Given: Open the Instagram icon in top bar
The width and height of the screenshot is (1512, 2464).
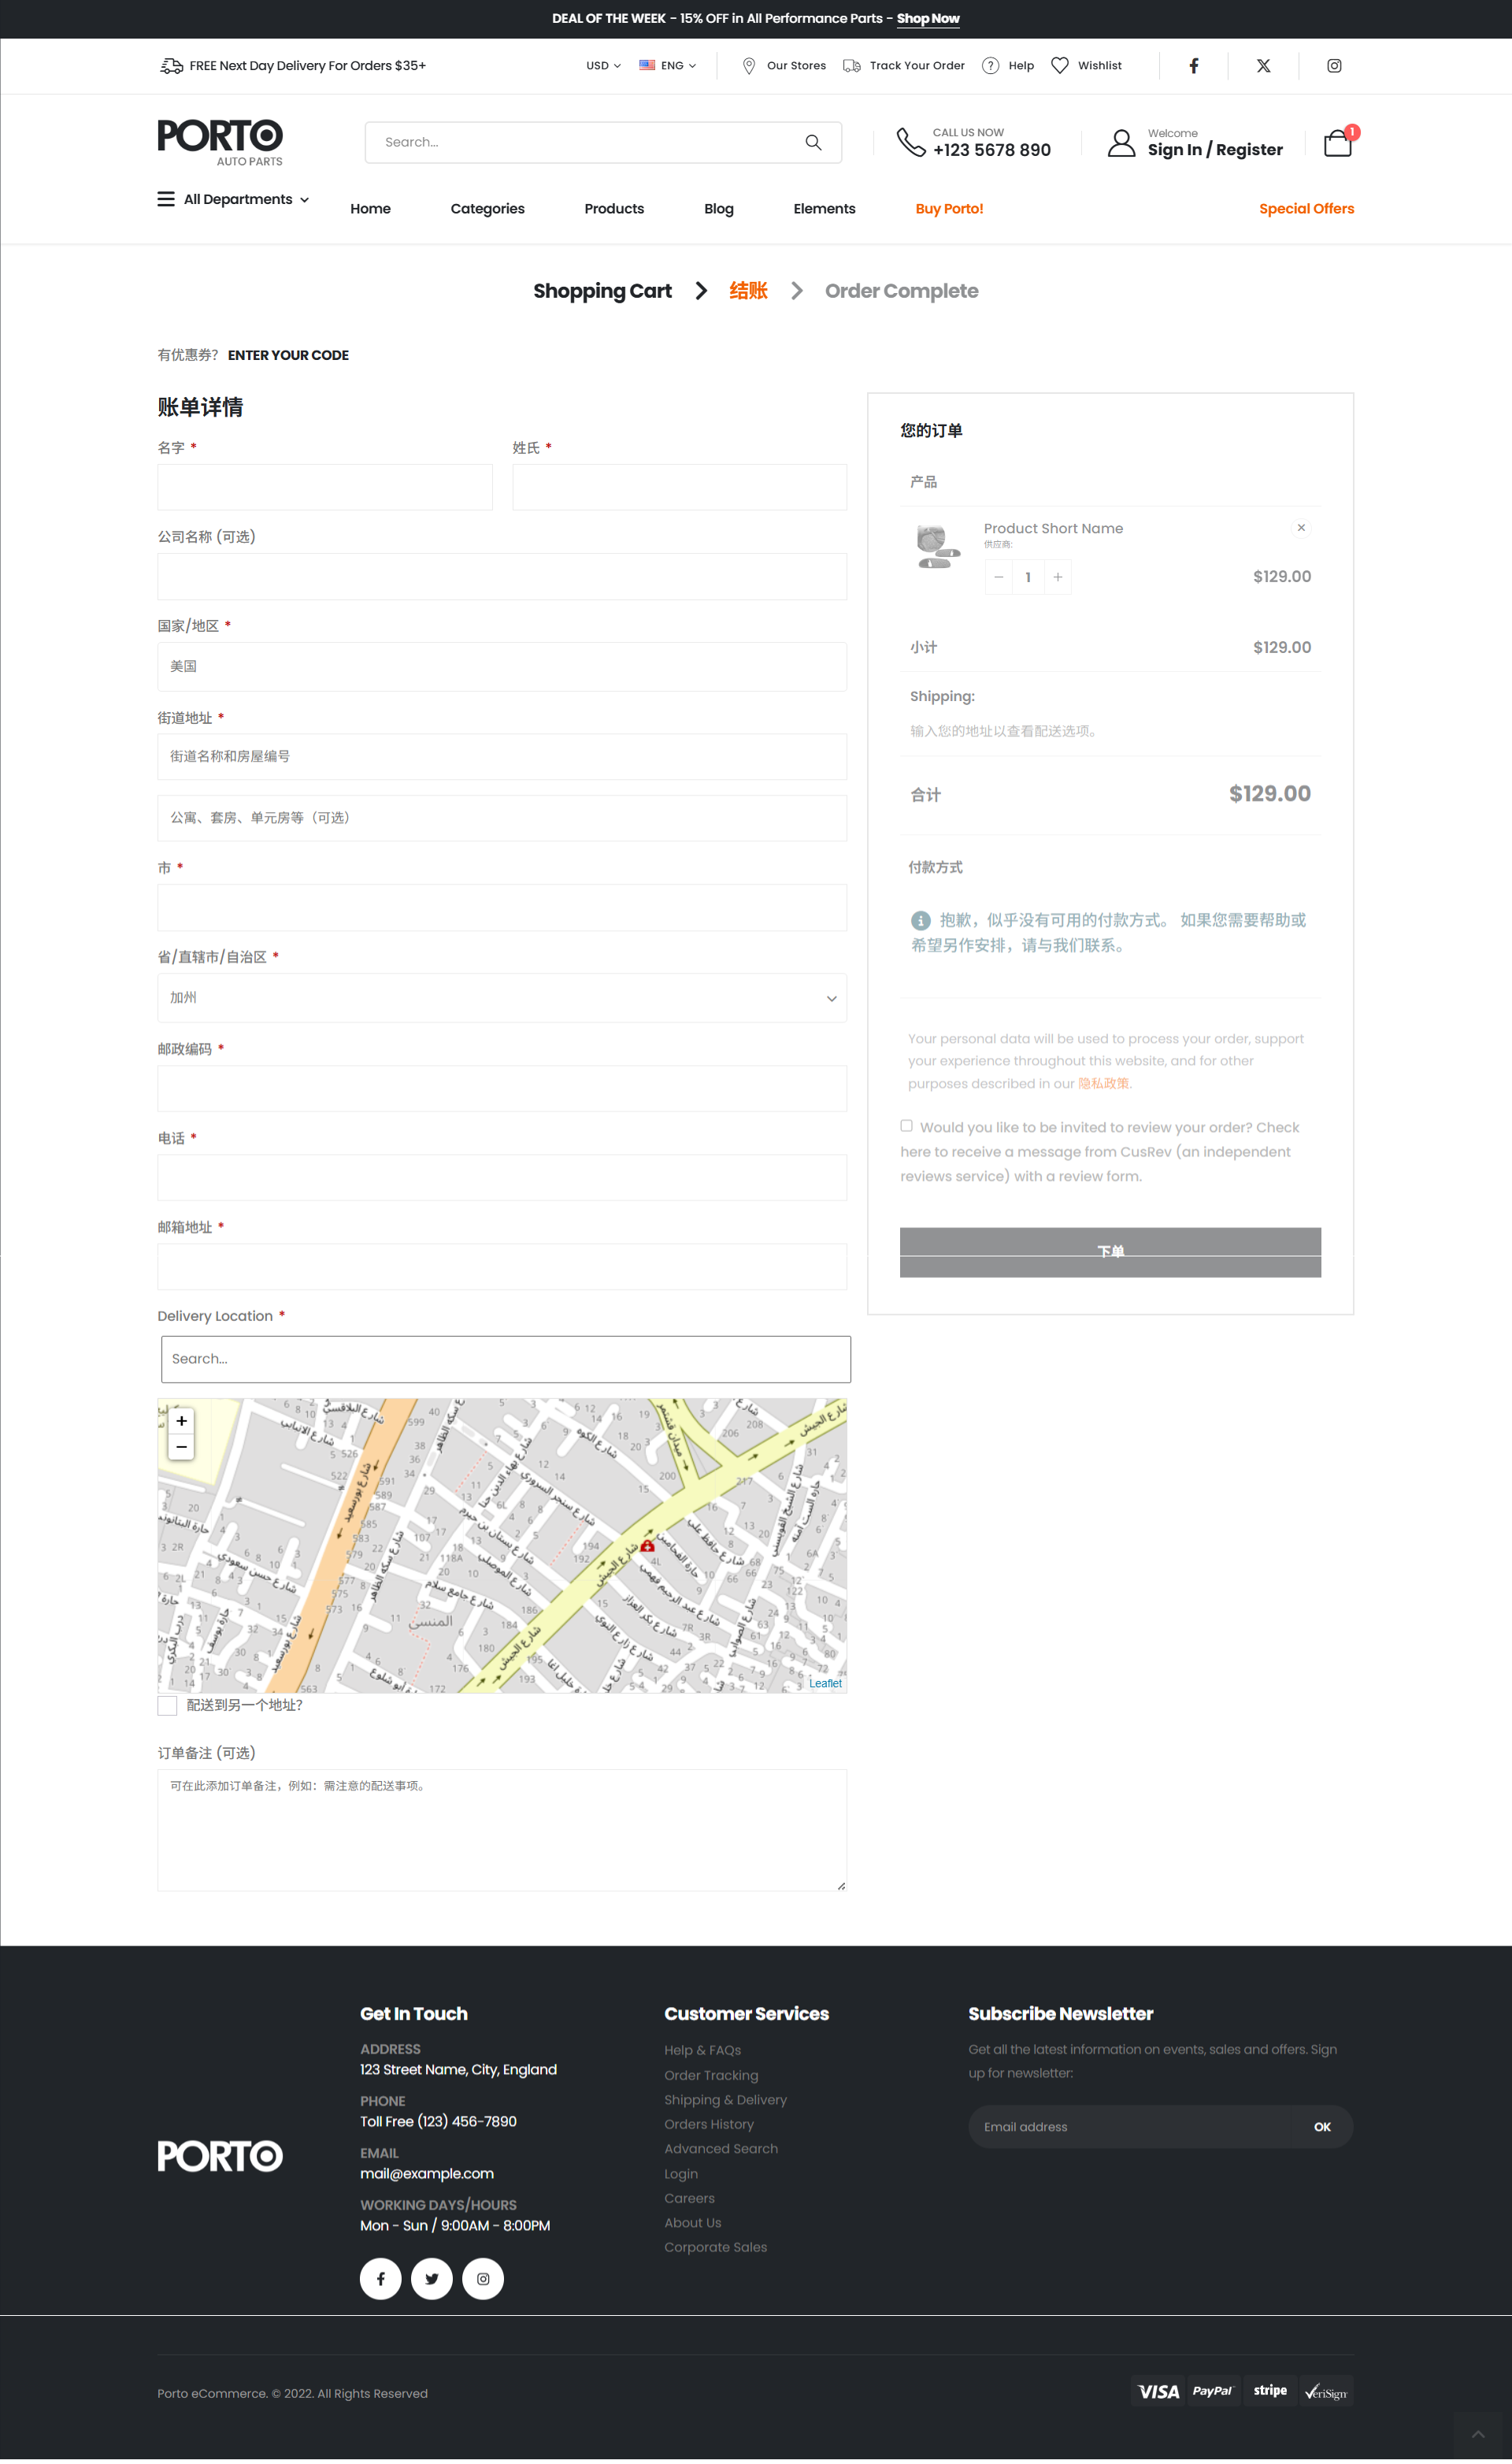Looking at the screenshot, I should pos(1333,66).
